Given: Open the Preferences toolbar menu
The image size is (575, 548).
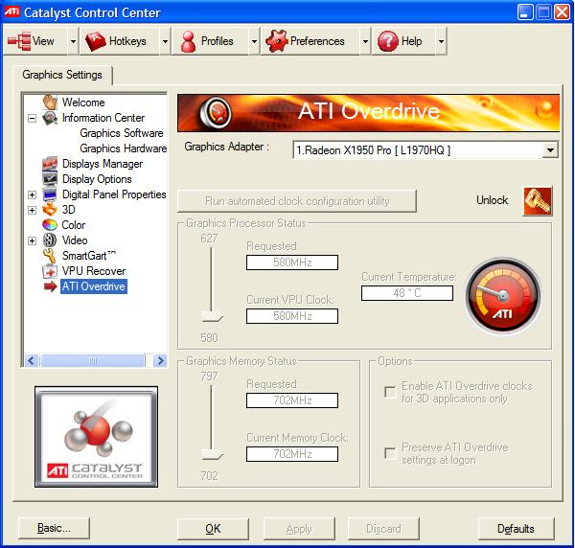Looking at the screenshot, I should click(310, 41).
